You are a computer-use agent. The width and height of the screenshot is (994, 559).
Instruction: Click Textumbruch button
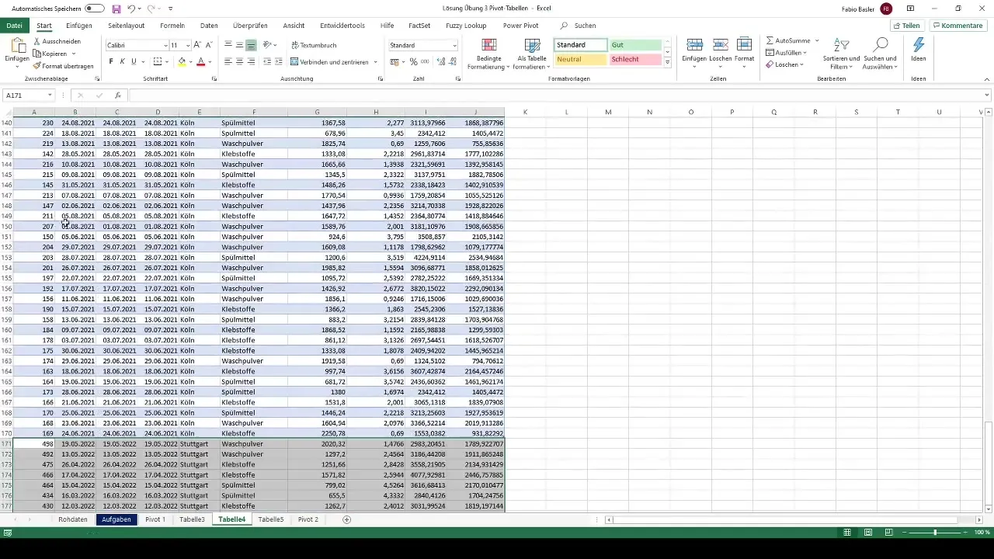point(314,45)
